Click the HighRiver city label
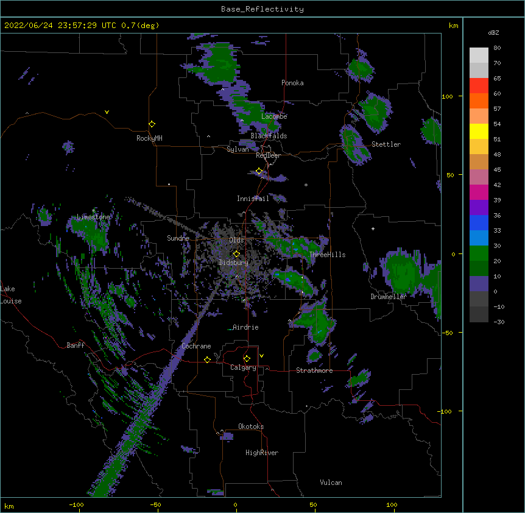Screen dimensions: 525x513 (x=262, y=453)
